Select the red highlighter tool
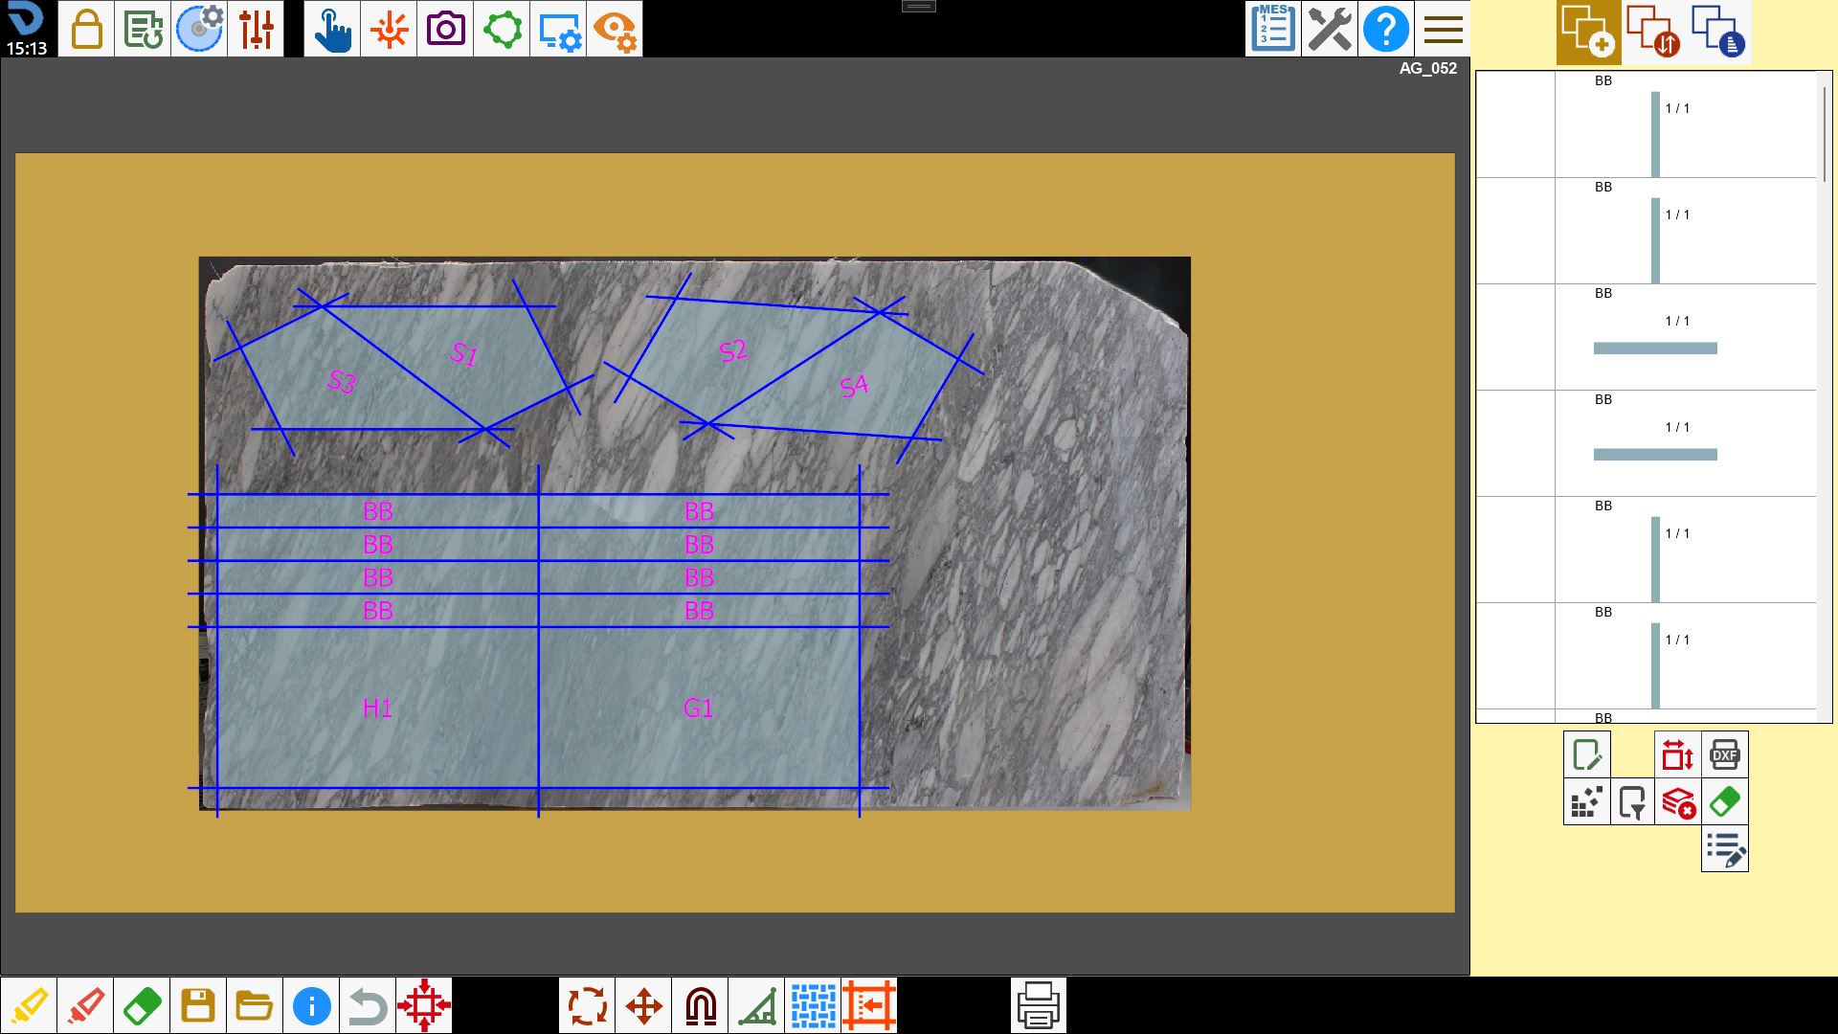Image resolution: width=1838 pixels, height=1034 pixels. coord(85,1005)
